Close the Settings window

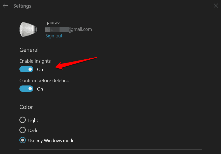216,5
